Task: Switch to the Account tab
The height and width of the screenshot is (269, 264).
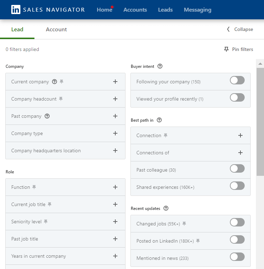Action: (56, 30)
